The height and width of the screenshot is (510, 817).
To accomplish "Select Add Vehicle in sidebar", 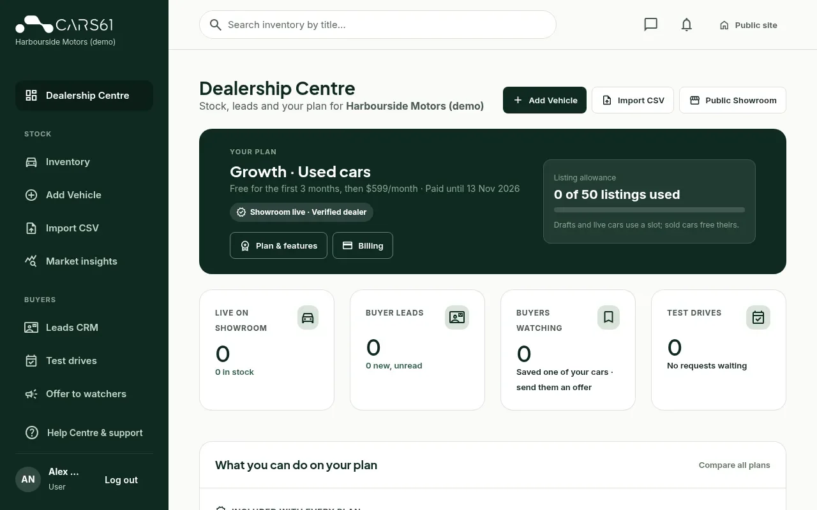I will tap(84, 195).
